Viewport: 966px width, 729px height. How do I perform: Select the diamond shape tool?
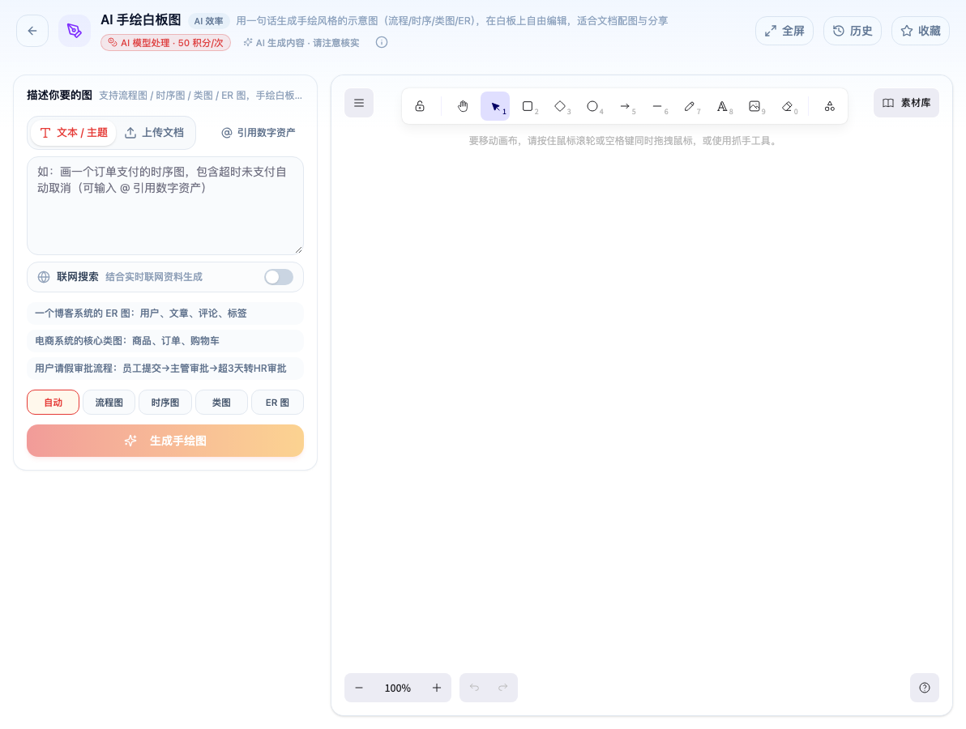point(560,106)
